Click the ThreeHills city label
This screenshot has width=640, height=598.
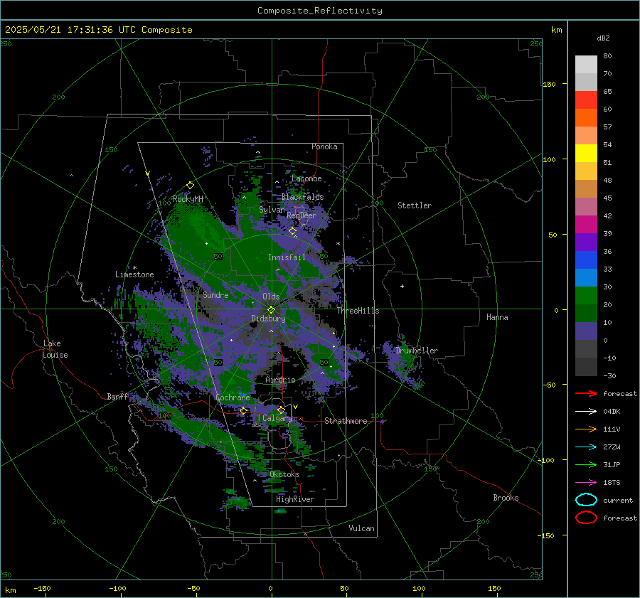click(x=358, y=311)
